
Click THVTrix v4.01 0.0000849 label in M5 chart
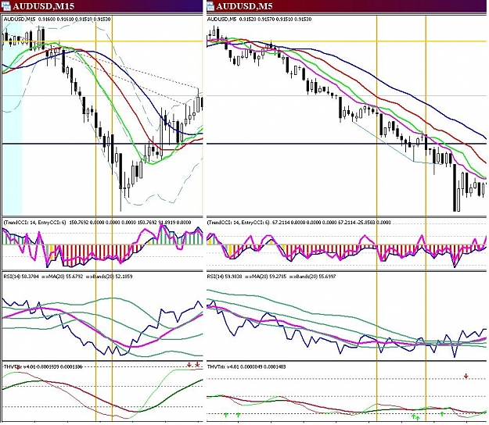(246, 367)
